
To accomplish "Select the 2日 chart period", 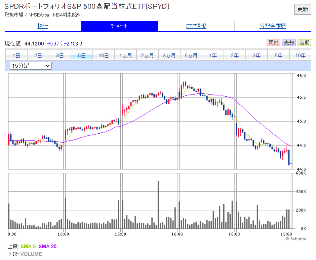I will tap(38, 55).
